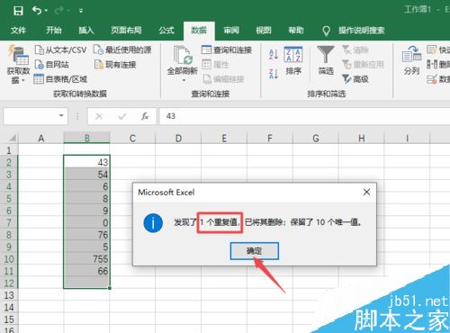Click the 清除 filter button
The width and height of the screenshot is (450, 333).
355,49
